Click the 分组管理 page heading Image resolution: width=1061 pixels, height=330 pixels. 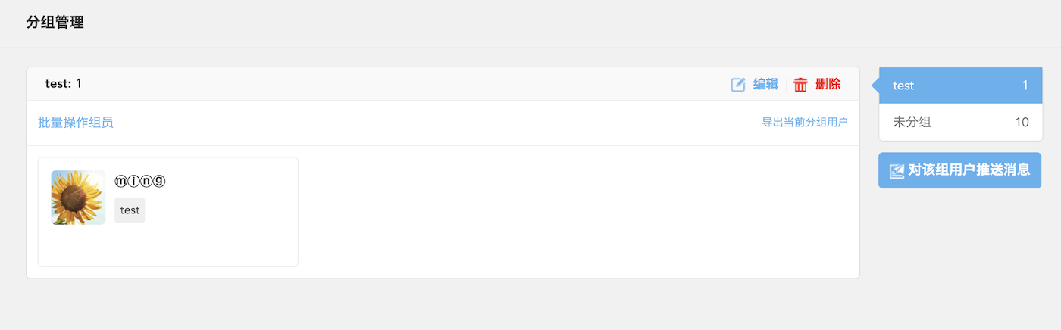click(55, 23)
